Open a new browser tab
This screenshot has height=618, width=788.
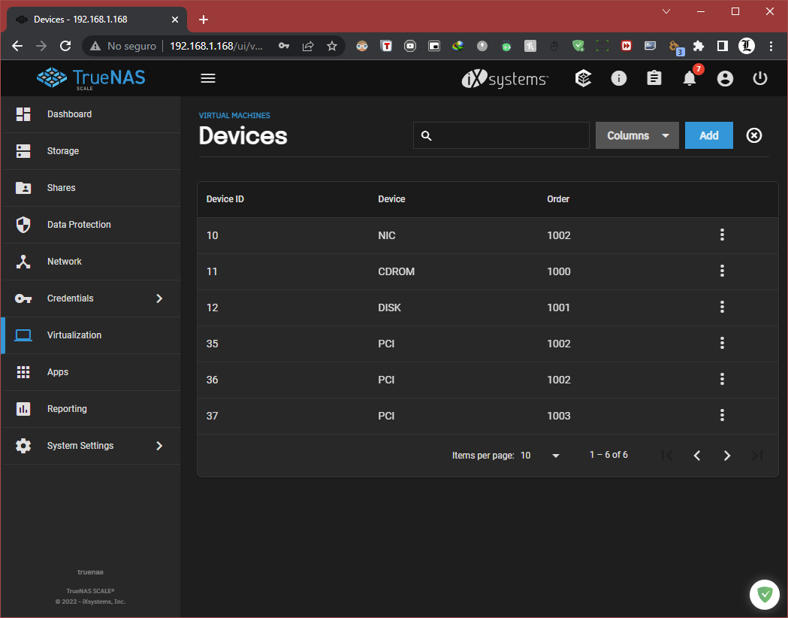click(x=204, y=20)
